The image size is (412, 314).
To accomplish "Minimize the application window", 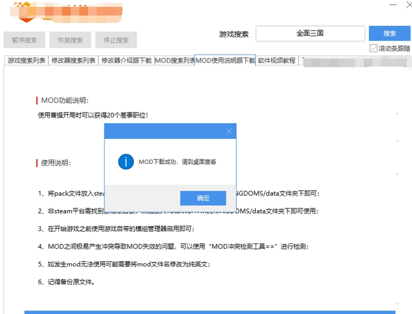I will tap(393, 5).
